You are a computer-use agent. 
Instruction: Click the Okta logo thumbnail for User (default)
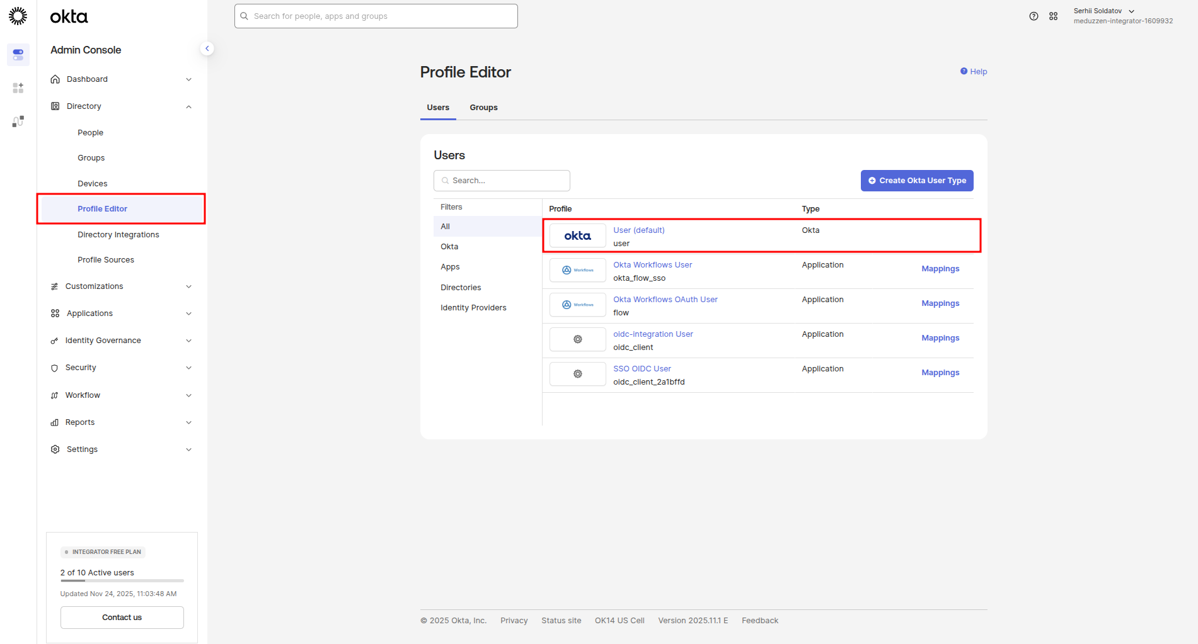578,236
